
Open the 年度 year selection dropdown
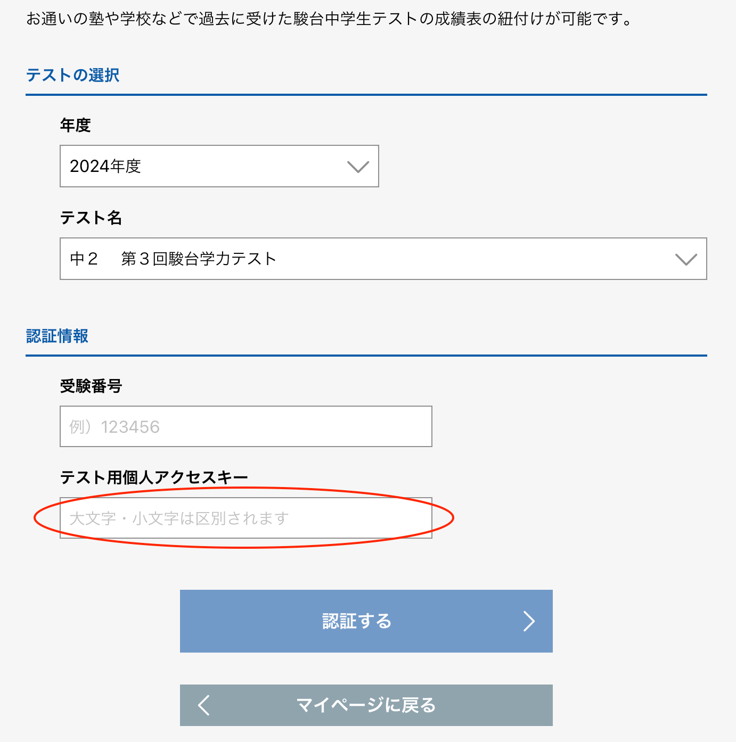coord(218,167)
